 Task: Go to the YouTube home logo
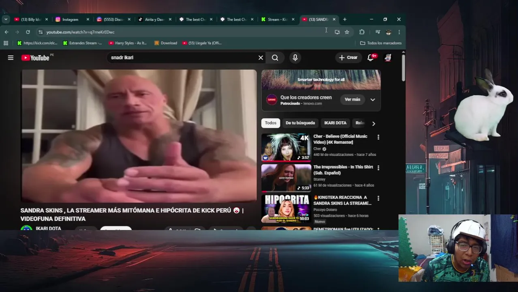tap(35, 58)
